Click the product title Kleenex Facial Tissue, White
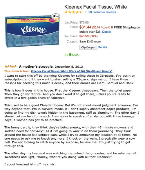The height and width of the screenshot is (170, 145). pyautogui.click(x=95, y=7)
